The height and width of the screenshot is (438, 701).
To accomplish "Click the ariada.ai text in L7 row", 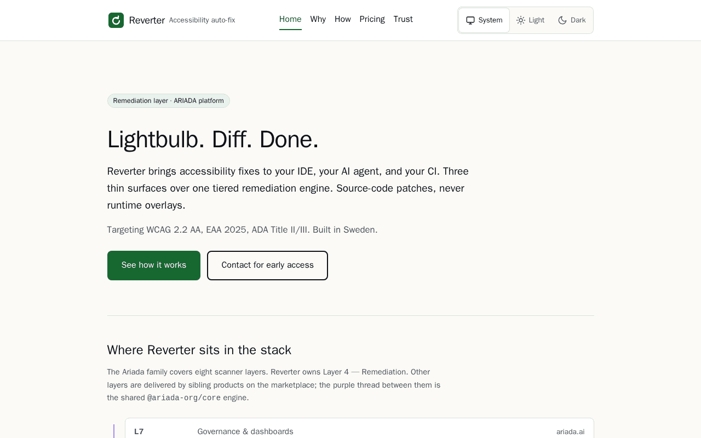I will pos(571,432).
